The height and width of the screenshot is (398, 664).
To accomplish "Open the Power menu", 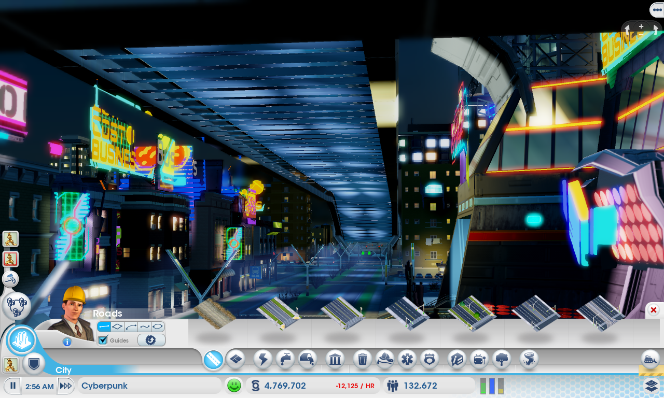I will (263, 359).
